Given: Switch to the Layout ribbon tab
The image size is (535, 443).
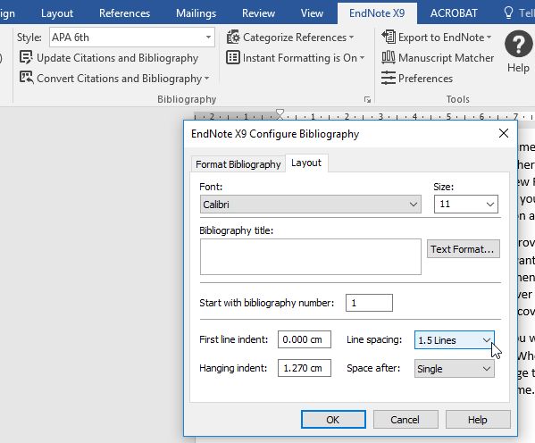Looking at the screenshot, I should 57,13.
